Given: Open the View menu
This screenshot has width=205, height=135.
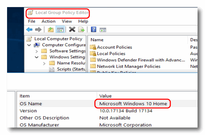Looking at the screenshot, I should [x=67, y=21].
